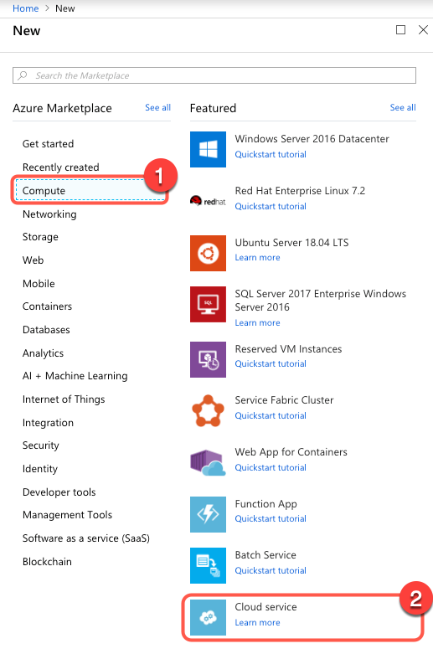Choose AI + Machine Learning category
Screen dimensions: 433x659
[x=75, y=376]
